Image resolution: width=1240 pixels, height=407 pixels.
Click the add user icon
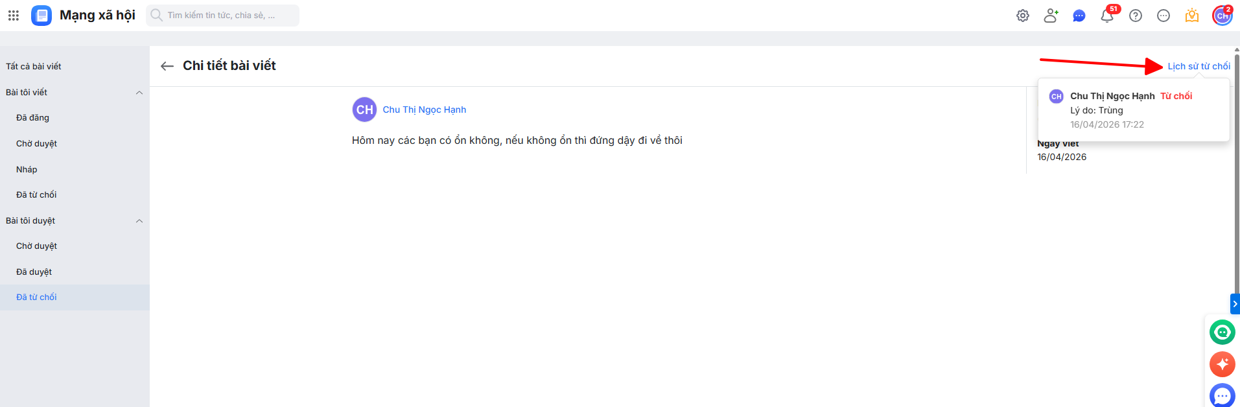[1051, 16]
